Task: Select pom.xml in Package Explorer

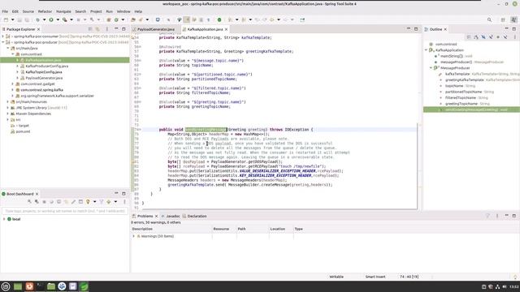Action: click(x=23, y=131)
